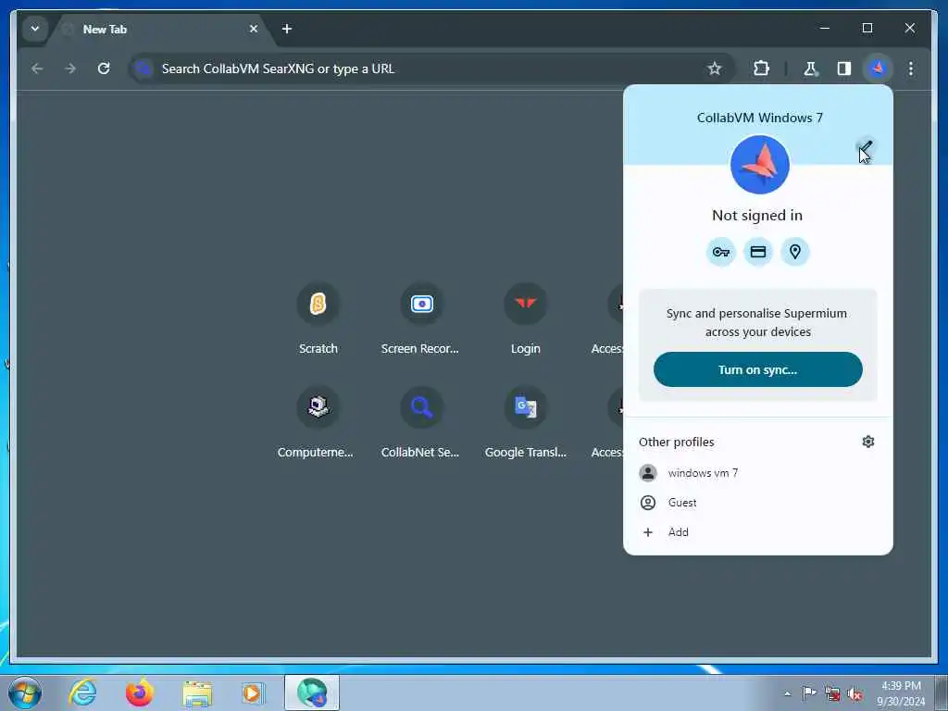Screen dimensions: 948x711
Task: Click the muted volume tray icon
Action: point(854,694)
